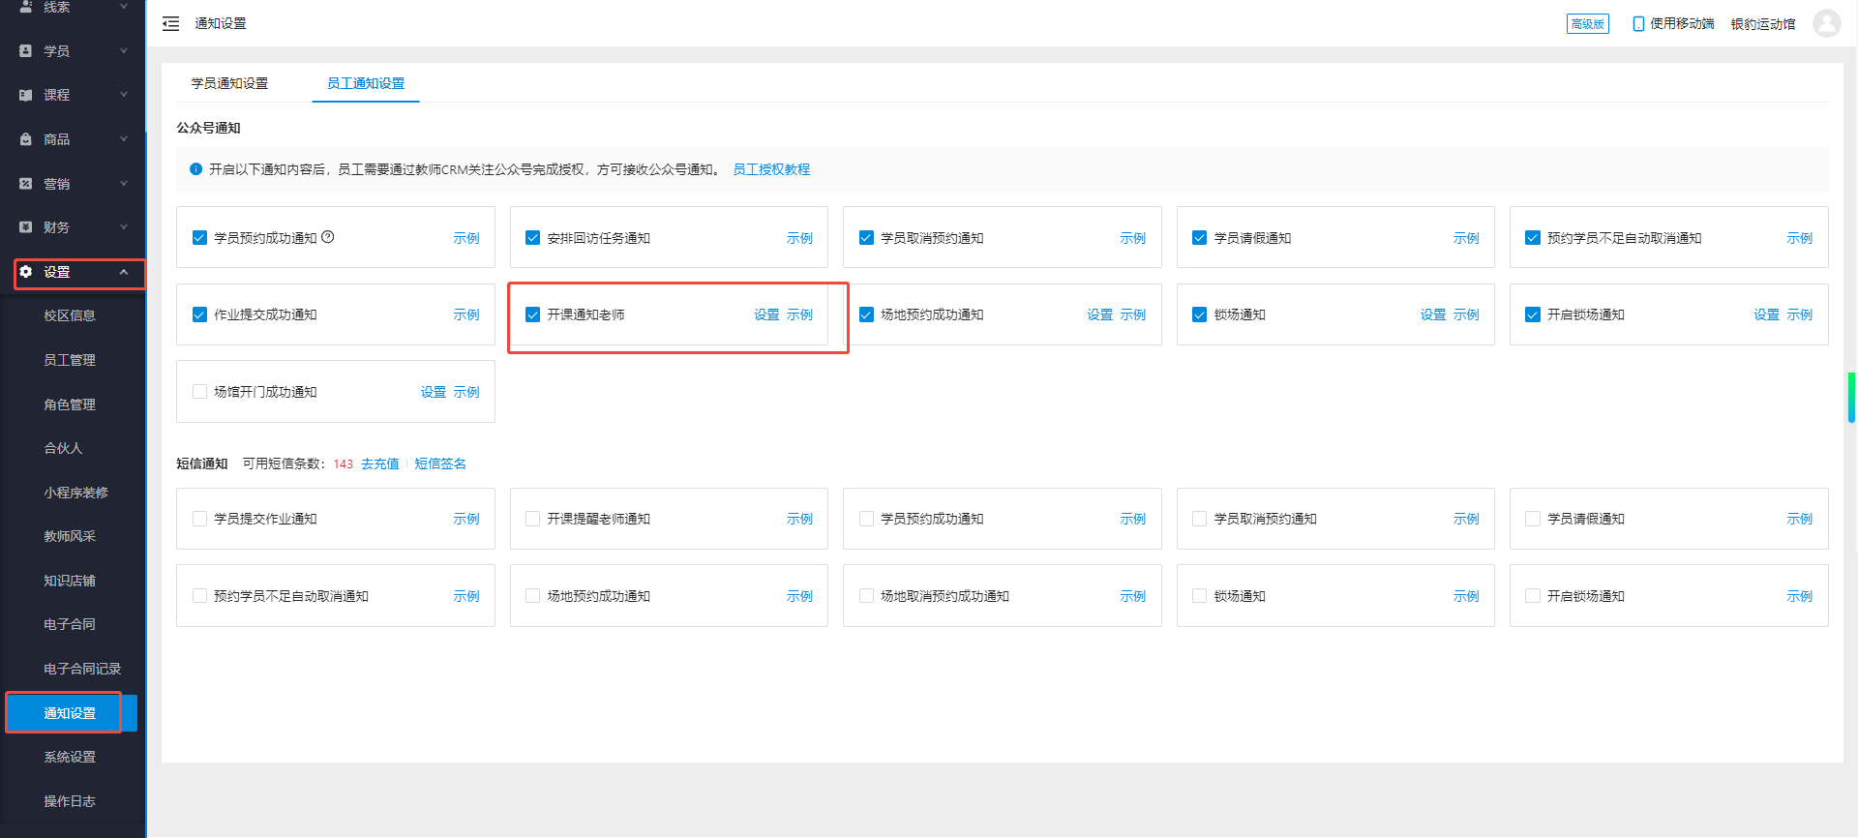The height and width of the screenshot is (838, 1858).
Task: Expand the 课程 menu chevron
Action: [124, 95]
